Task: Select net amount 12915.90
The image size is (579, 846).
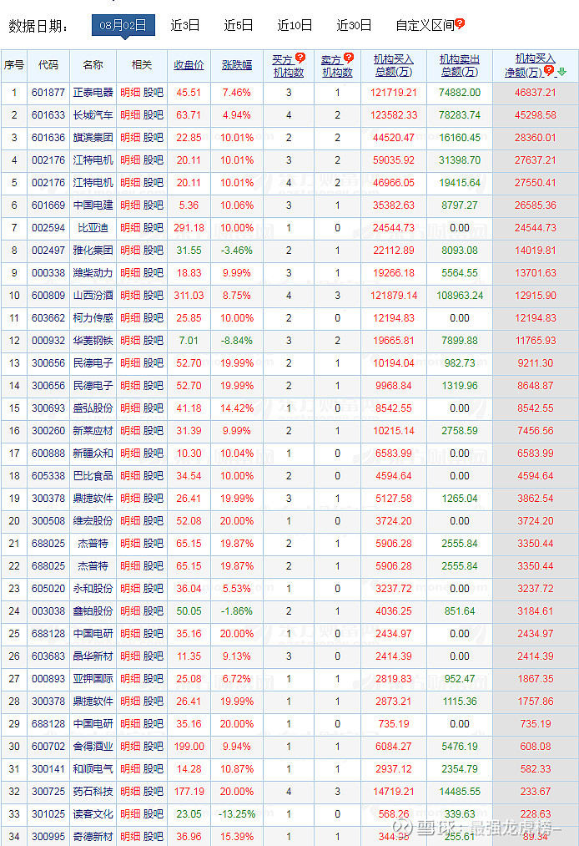Action: 535,296
